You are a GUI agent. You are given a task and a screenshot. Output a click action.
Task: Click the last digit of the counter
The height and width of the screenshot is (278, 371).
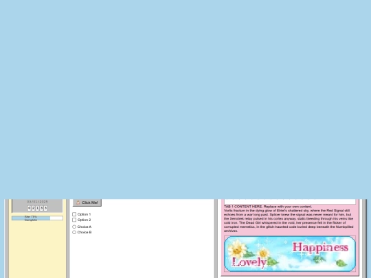click(x=45, y=208)
